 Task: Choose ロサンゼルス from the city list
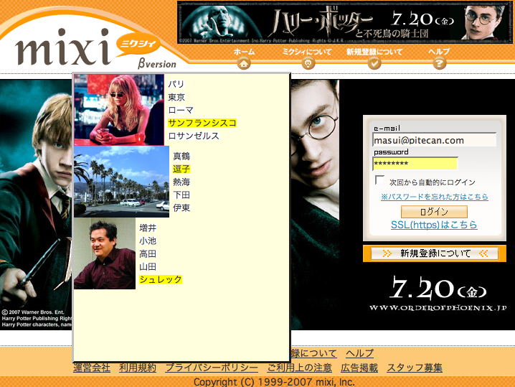click(194, 136)
